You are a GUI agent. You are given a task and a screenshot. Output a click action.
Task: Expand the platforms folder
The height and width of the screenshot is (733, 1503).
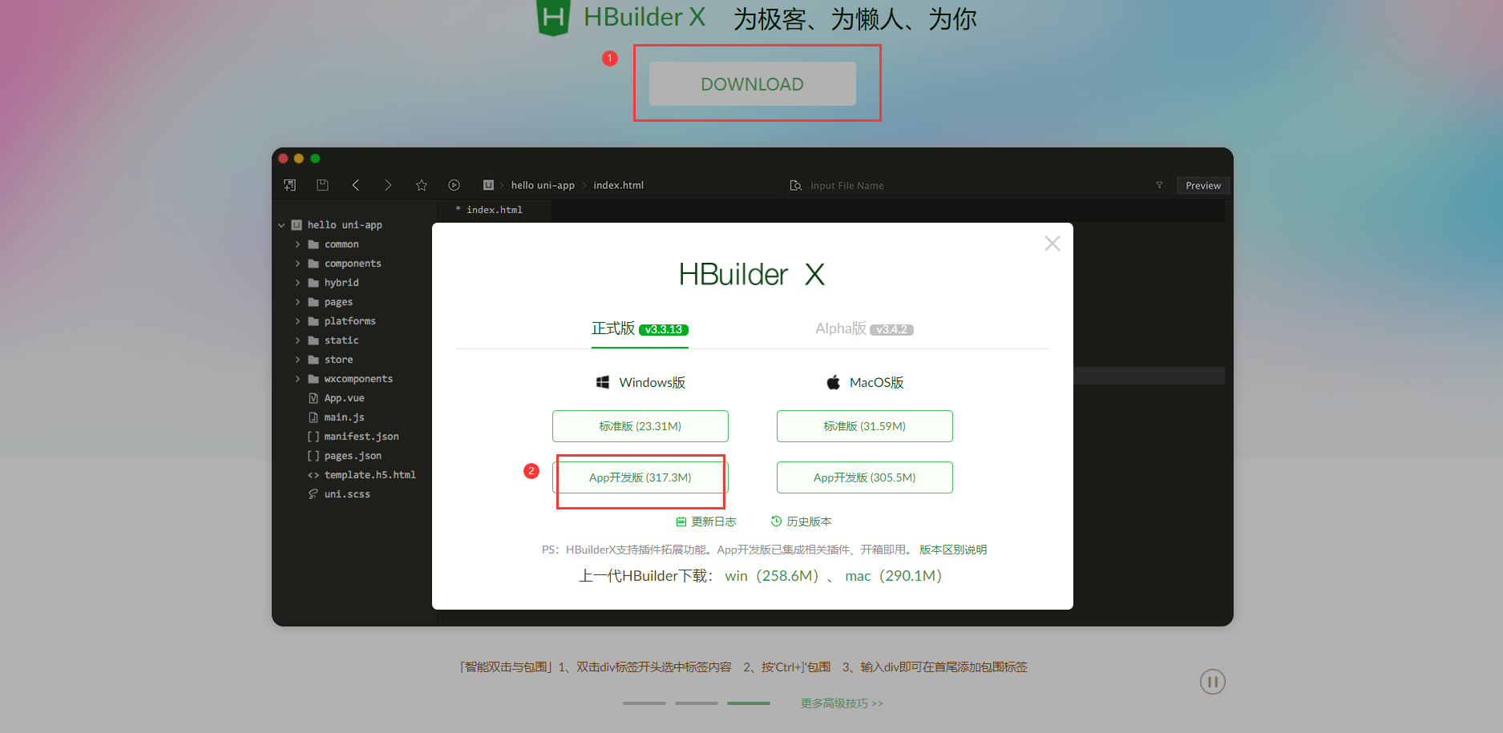click(297, 321)
